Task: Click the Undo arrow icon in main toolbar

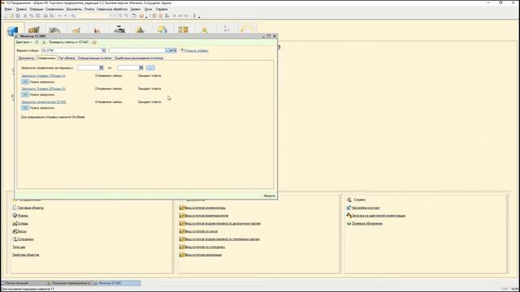Action: tap(59, 15)
